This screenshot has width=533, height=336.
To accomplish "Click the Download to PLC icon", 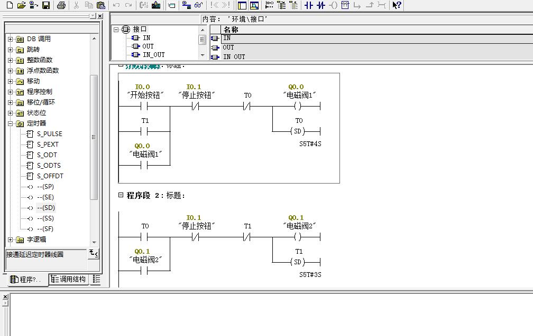I will coord(156,5).
